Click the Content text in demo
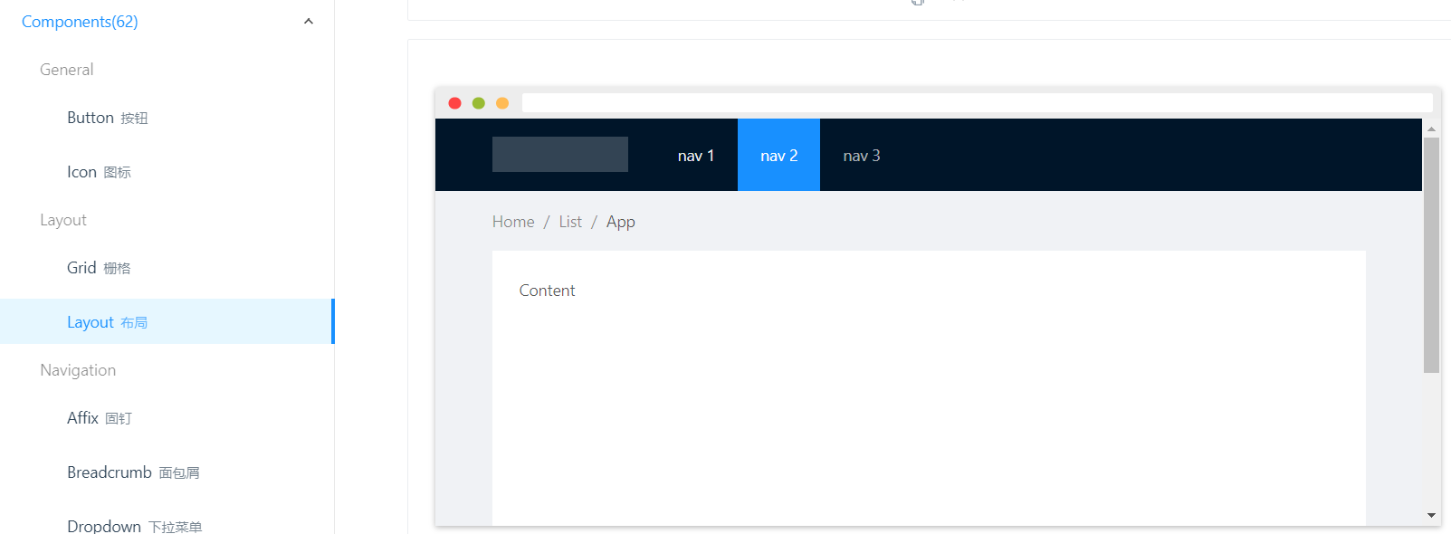Image resolution: width=1451 pixels, height=534 pixels. pos(547,291)
